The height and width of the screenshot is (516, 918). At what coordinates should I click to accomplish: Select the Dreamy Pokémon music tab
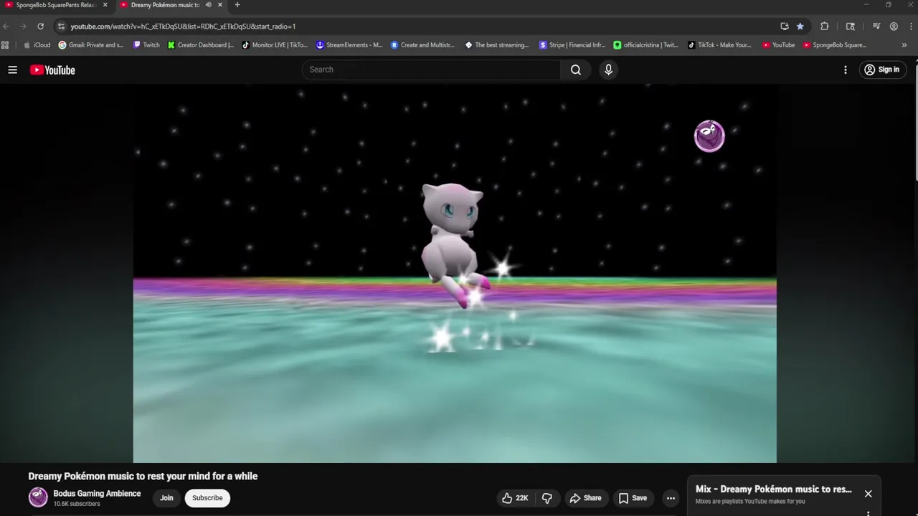tap(165, 5)
